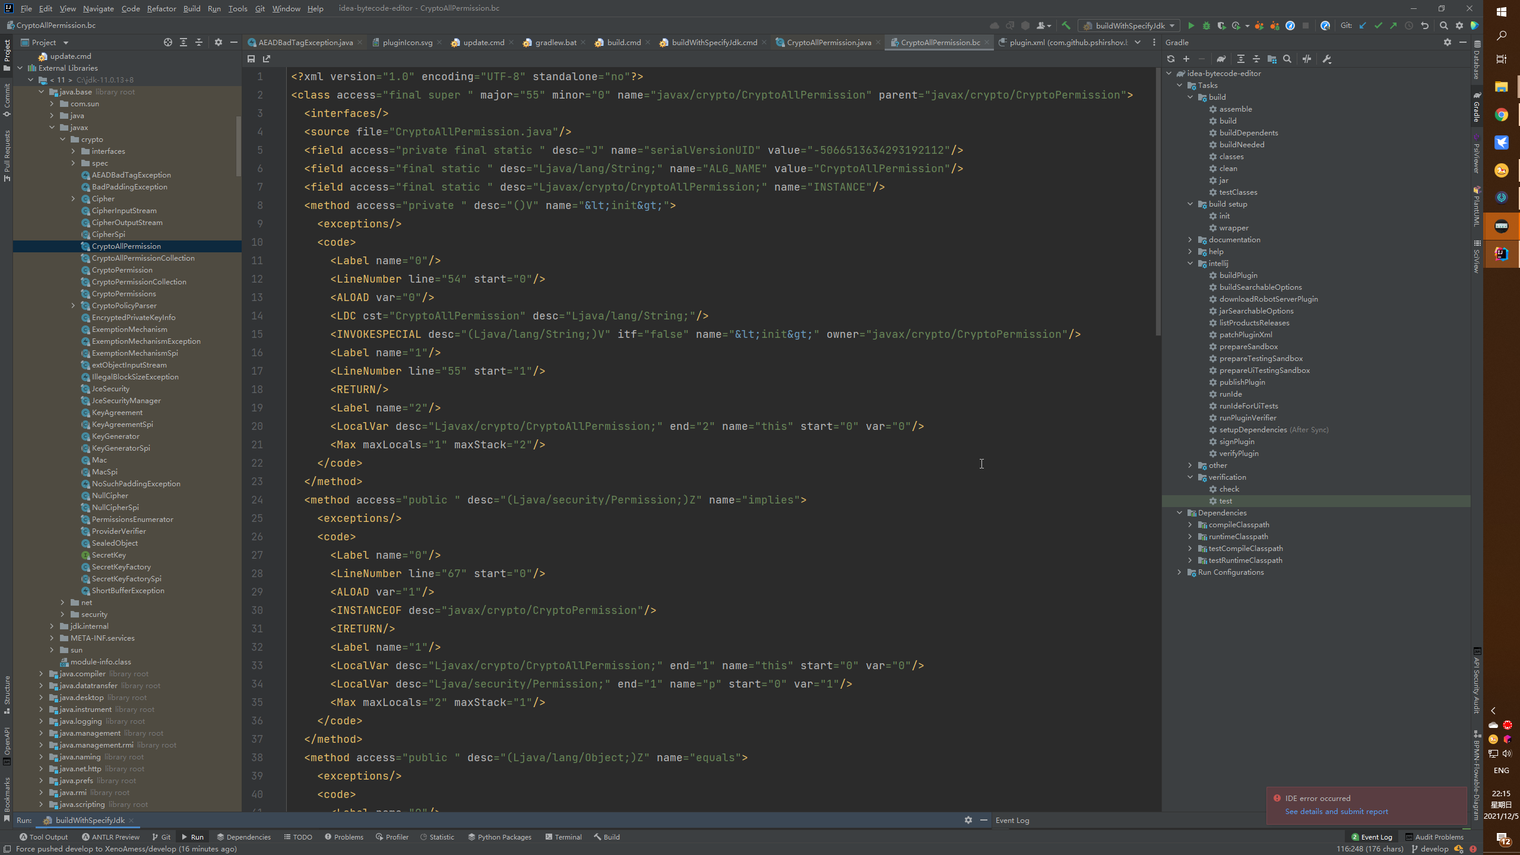Viewport: 1520px width, 855px height.
Task: Click the Gradle elephant execute-task icon
Action: 1221,59
